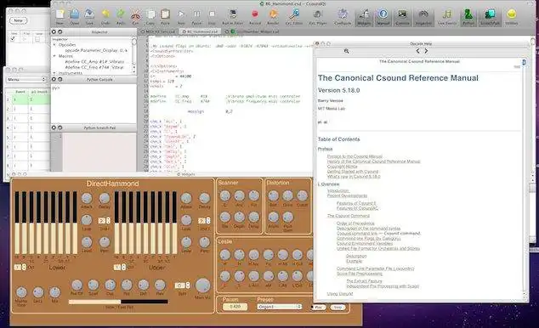Open Live Events from the toolbar
The width and height of the screenshot is (539, 328).
pos(447,16)
